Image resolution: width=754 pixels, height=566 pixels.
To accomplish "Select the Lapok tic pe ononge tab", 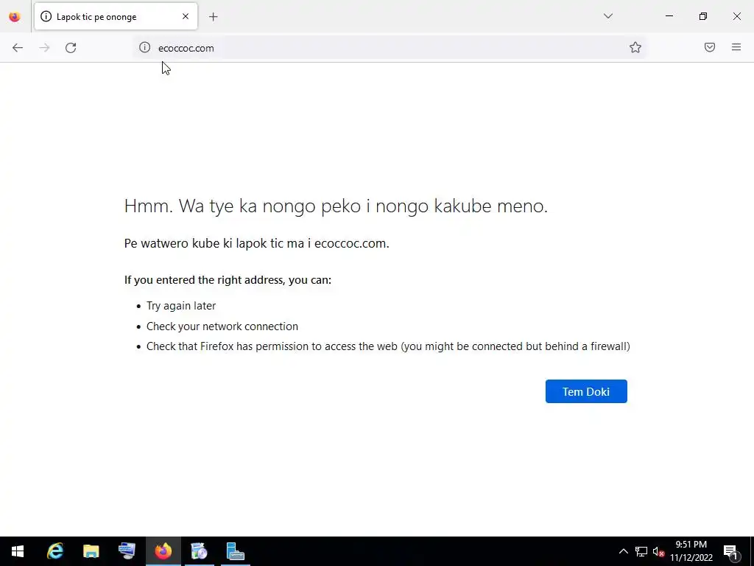I will (116, 16).
